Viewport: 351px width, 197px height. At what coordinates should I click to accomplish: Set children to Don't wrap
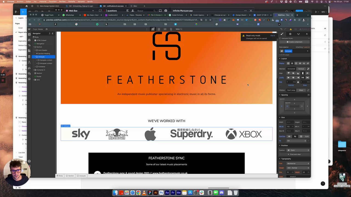tap(291, 90)
